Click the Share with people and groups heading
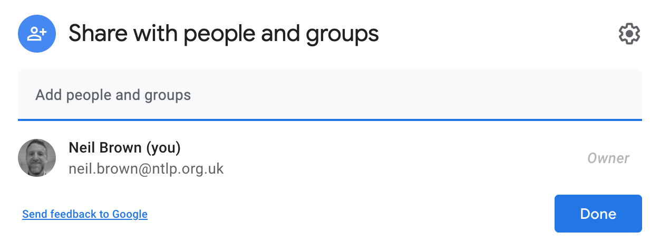660x242 pixels. tap(224, 34)
